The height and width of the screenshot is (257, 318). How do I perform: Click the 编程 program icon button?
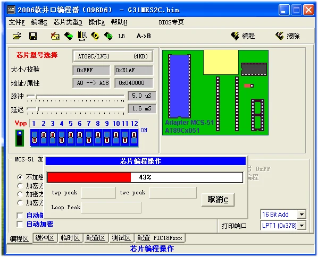(243, 36)
